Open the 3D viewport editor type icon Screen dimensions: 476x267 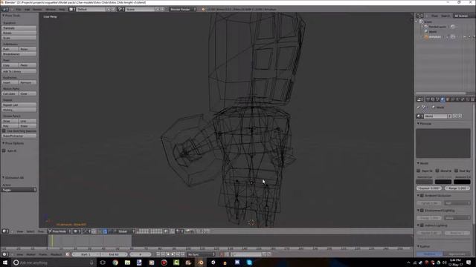click(x=5, y=231)
